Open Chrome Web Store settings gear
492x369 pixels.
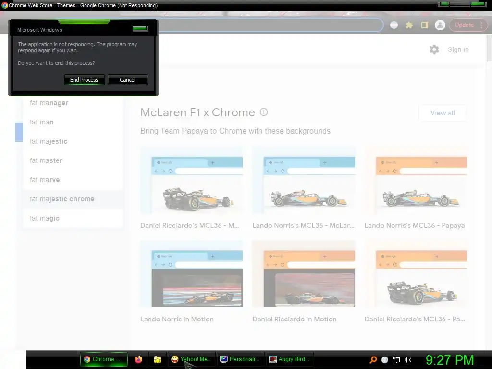pyautogui.click(x=434, y=49)
